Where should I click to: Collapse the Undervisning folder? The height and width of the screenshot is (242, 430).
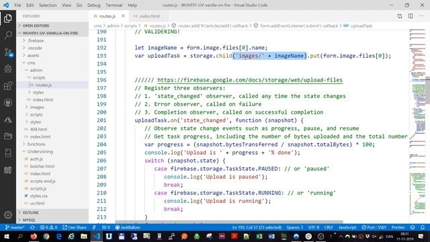pos(52,151)
